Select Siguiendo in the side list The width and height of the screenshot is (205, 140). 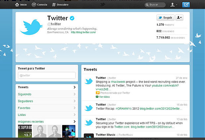[47, 94]
